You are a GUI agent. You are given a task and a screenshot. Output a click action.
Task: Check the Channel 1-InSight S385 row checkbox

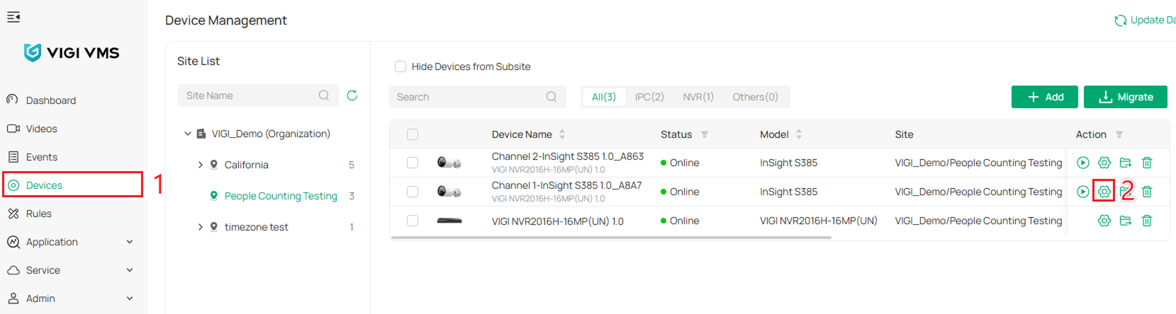click(x=412, y=191)
